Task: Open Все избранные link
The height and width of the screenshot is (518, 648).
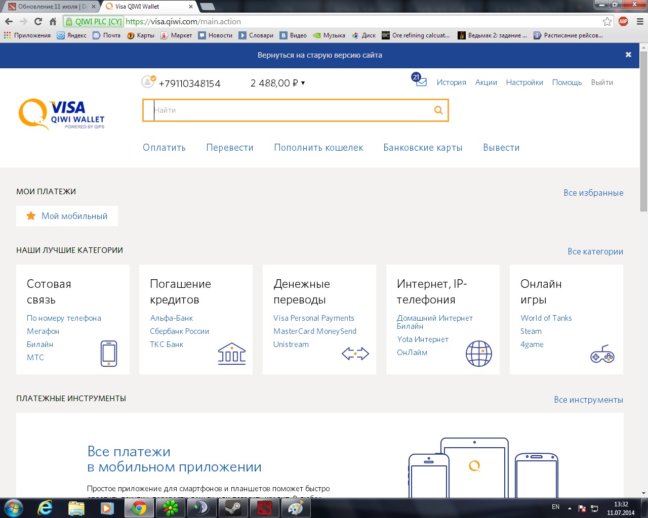Action: pos(593,193)
